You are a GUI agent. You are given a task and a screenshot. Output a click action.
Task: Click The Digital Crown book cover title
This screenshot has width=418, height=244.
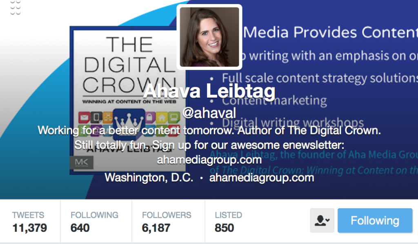click(x=129, y=65)
